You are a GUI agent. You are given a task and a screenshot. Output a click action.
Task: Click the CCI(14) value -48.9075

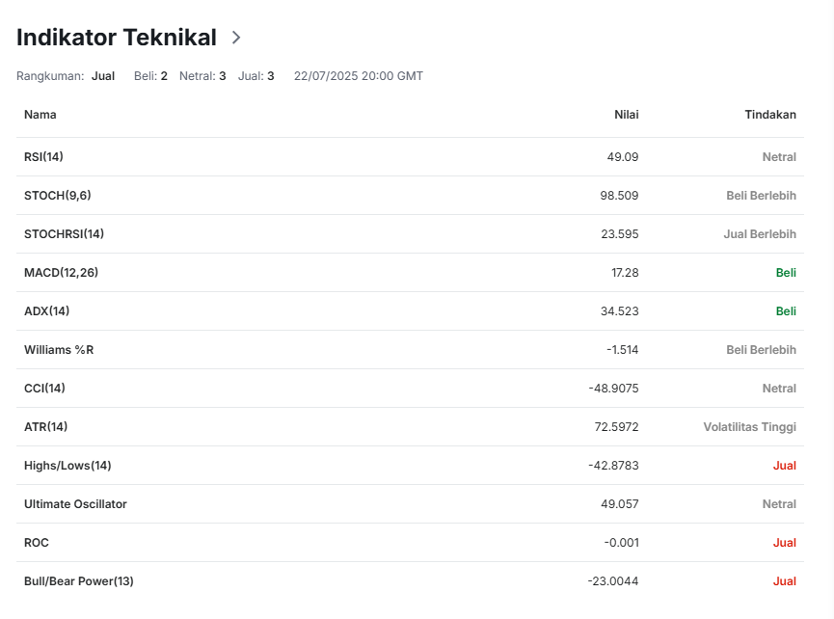tap(613, 389)
